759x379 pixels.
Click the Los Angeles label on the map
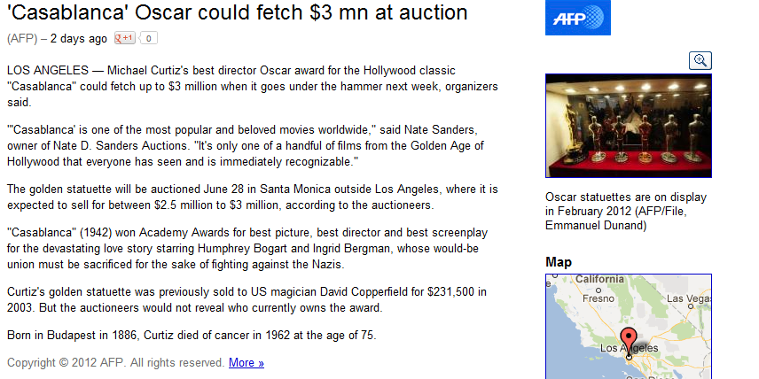tap(629, 348)
